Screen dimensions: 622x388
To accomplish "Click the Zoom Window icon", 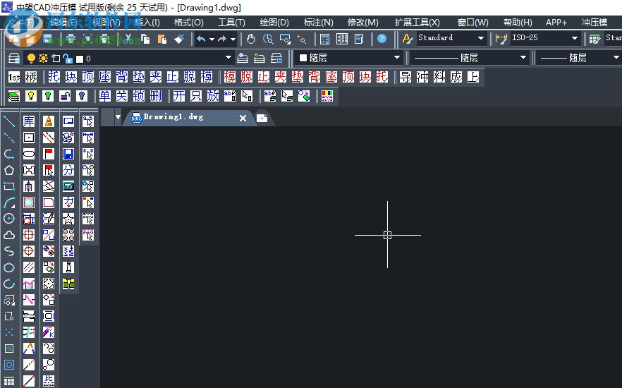I will coord(285,39).
